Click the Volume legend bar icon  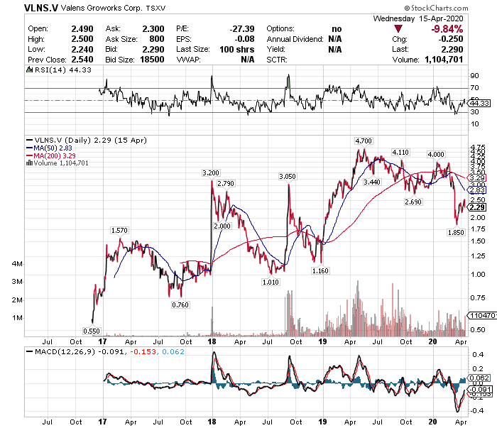(x=30, y=163)
